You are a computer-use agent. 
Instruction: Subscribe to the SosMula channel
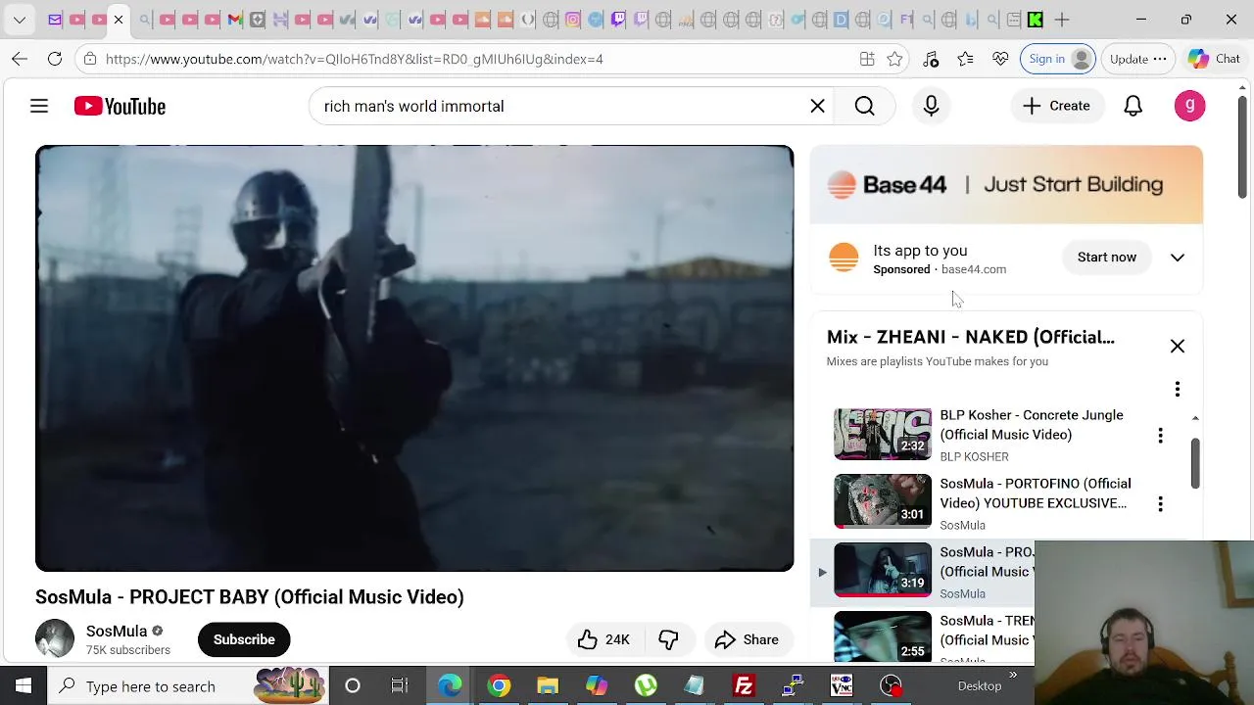[x=244, y=639]
